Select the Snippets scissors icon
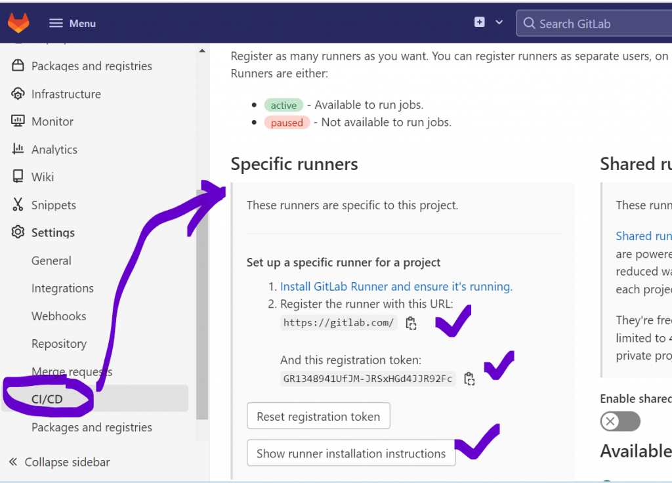 [18, 205]
